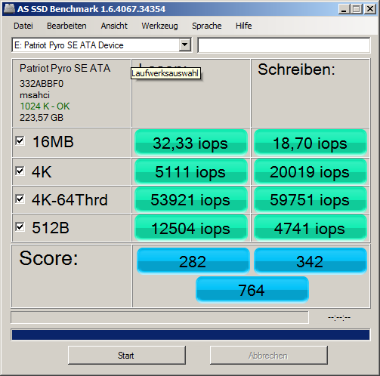Click the 12504 iops 512B read result

(x=191, y=228)
